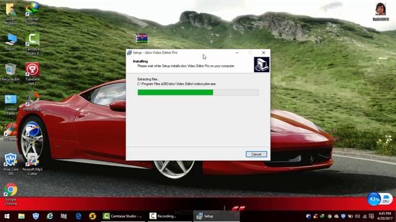
Task: Click the taskbar clock showing 4:45 PM
Action: pos(385,216)
